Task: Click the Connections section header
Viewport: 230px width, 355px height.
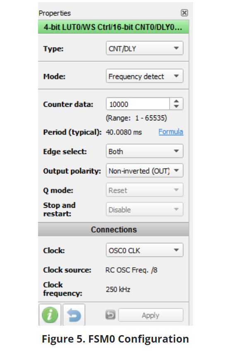Action: tap(113, 230)
